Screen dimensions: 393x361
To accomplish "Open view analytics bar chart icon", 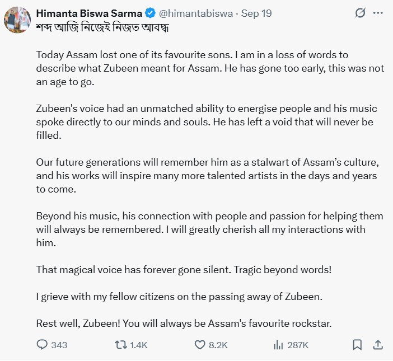I will click(278, 345).
